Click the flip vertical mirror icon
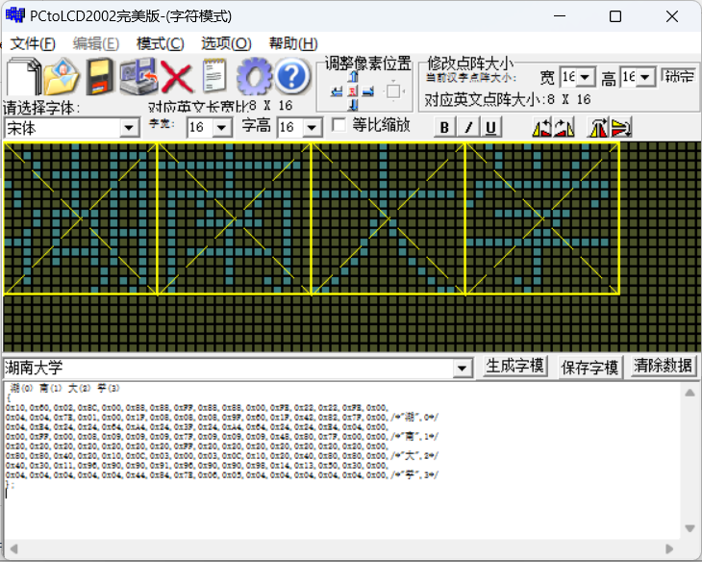Viewport: 702px width, 562px height. (621, 127)
